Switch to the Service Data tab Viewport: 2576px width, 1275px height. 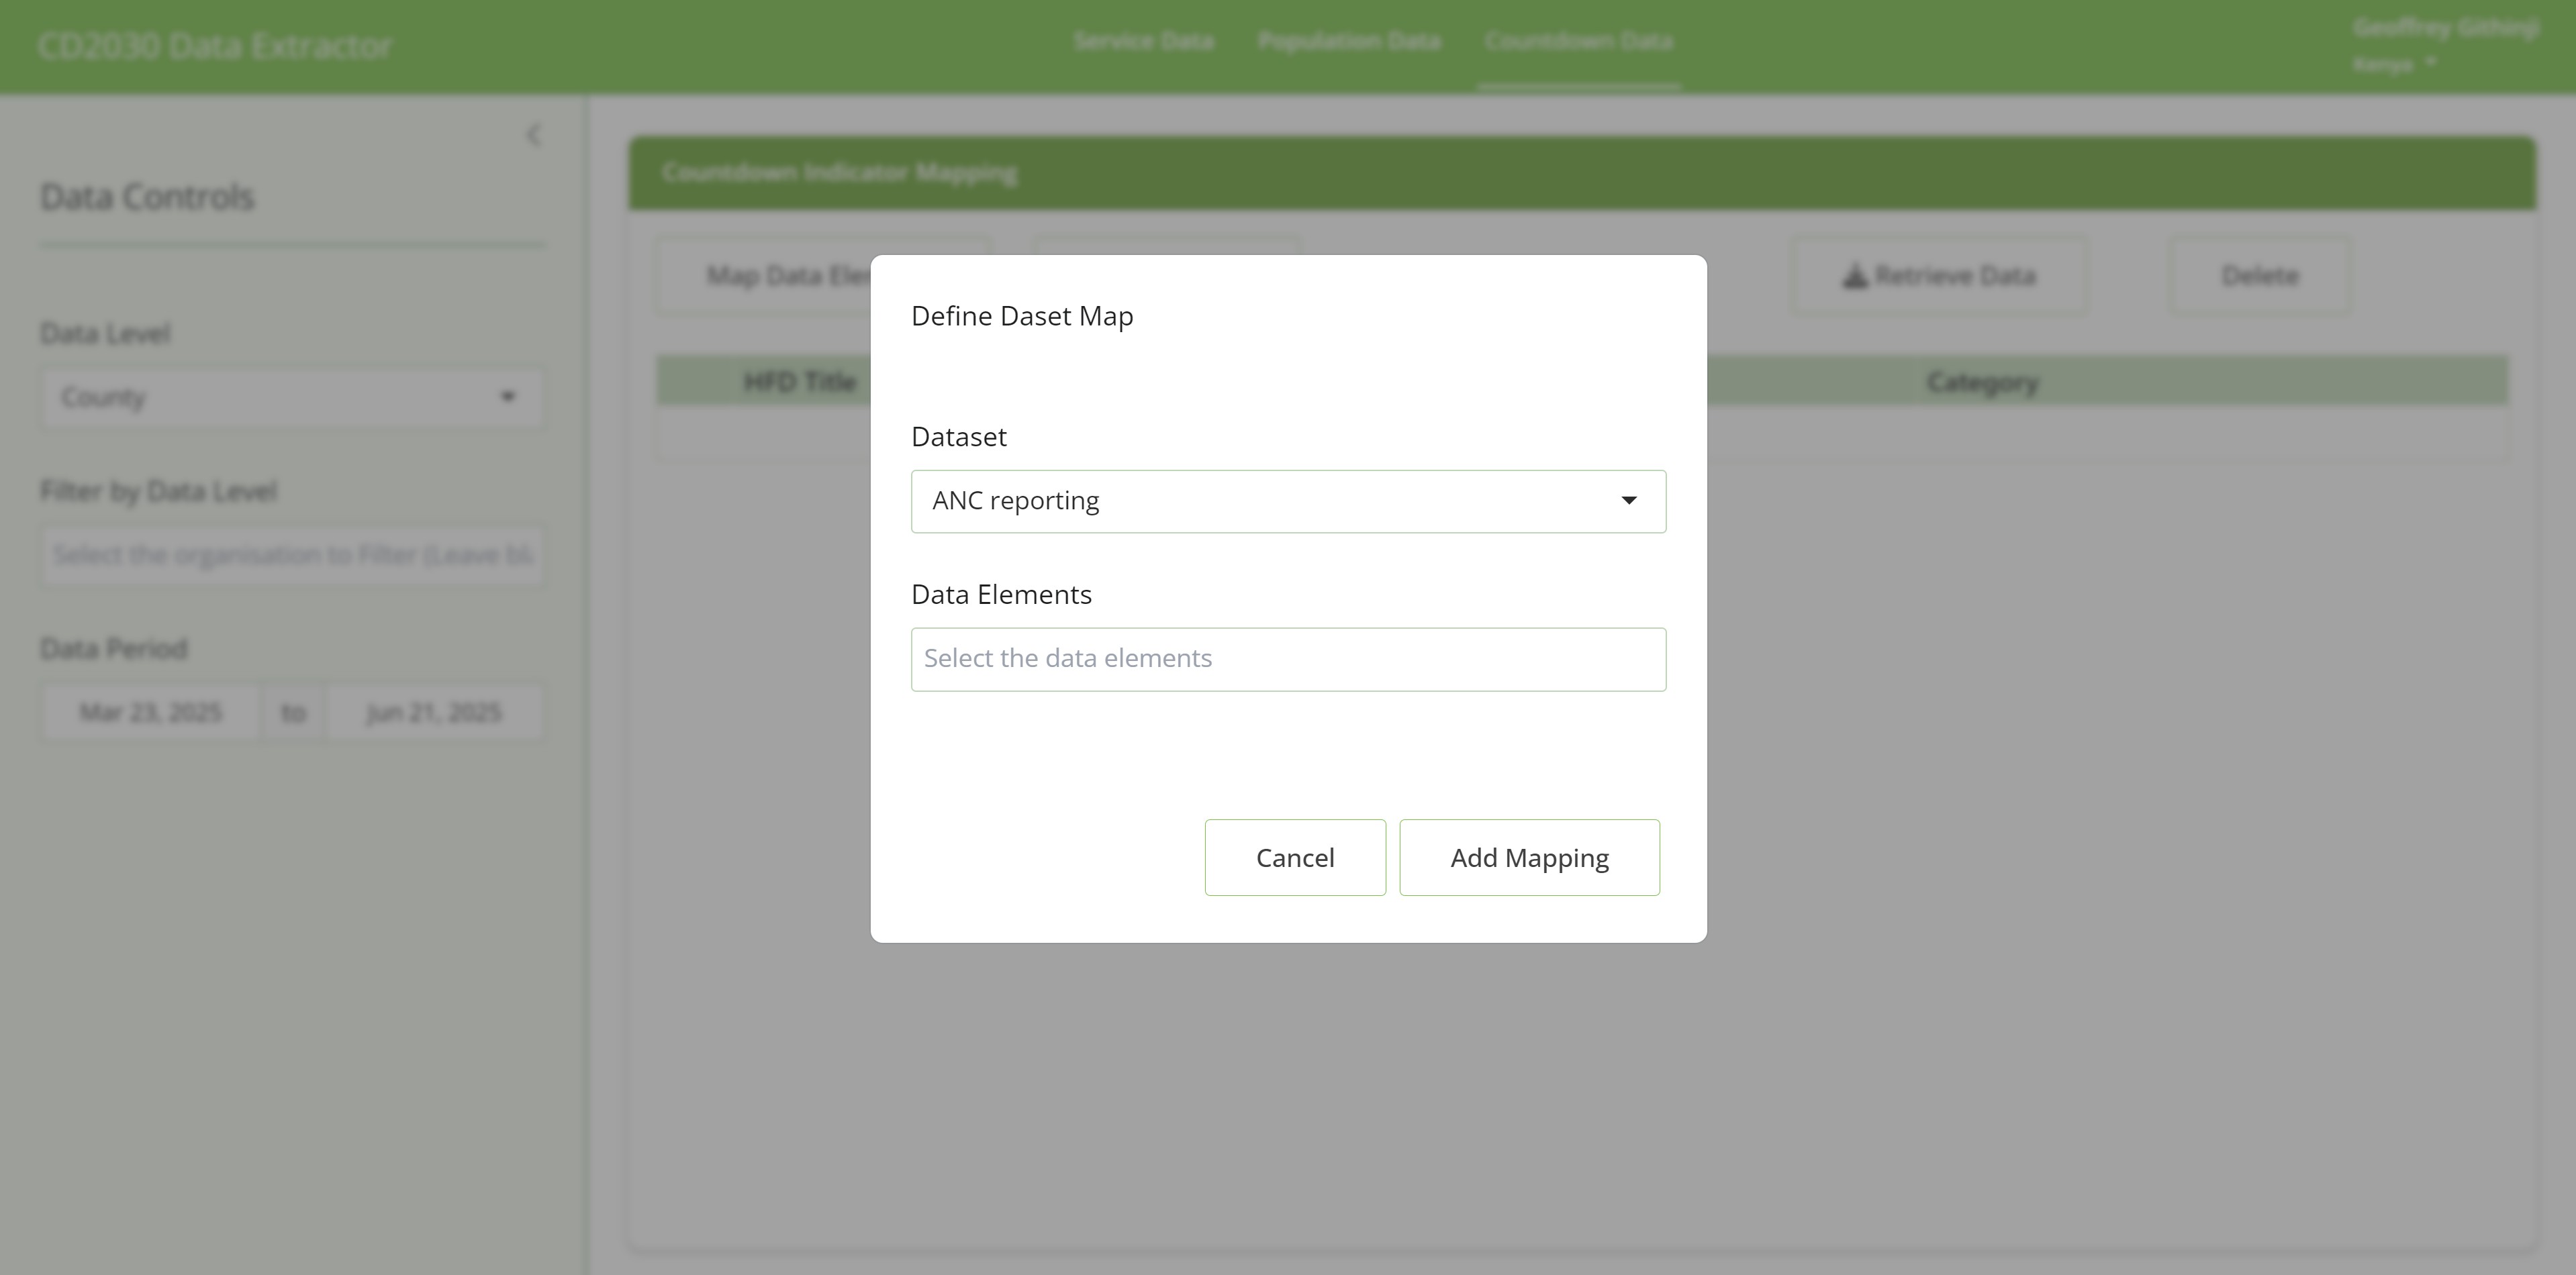coord(1144,41)
